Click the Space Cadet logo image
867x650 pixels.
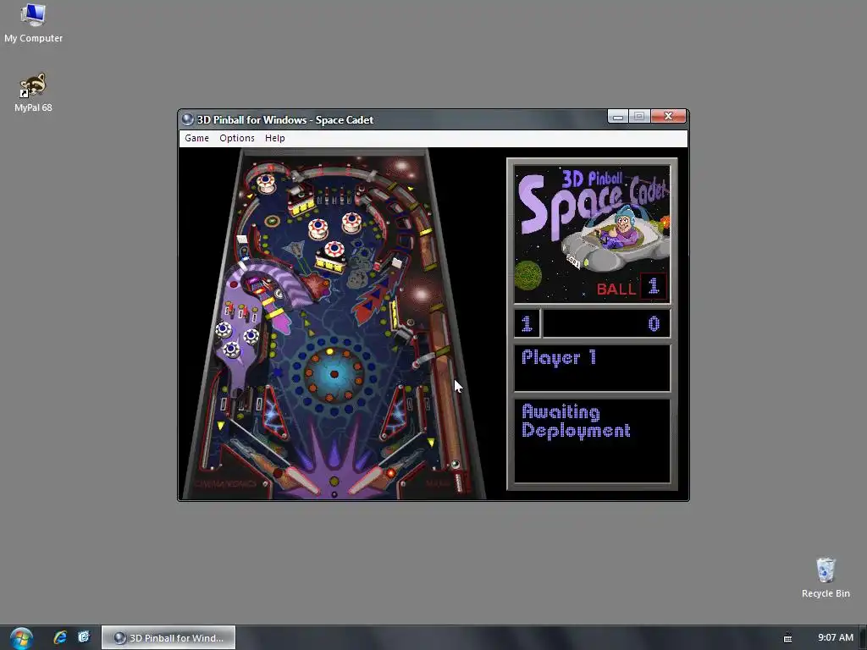pos(592,234)
